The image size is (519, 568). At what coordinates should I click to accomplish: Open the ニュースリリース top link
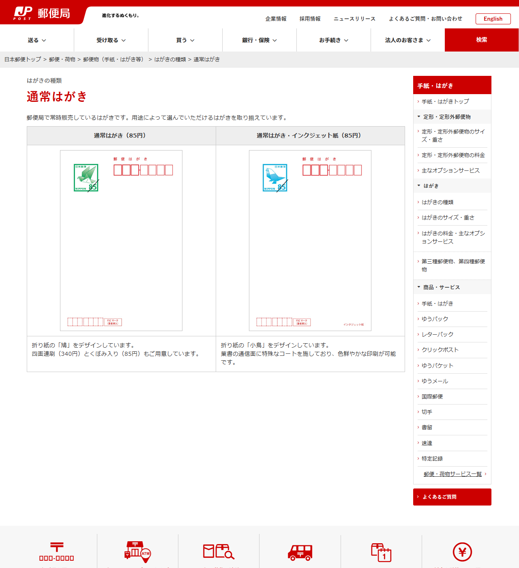354,19
